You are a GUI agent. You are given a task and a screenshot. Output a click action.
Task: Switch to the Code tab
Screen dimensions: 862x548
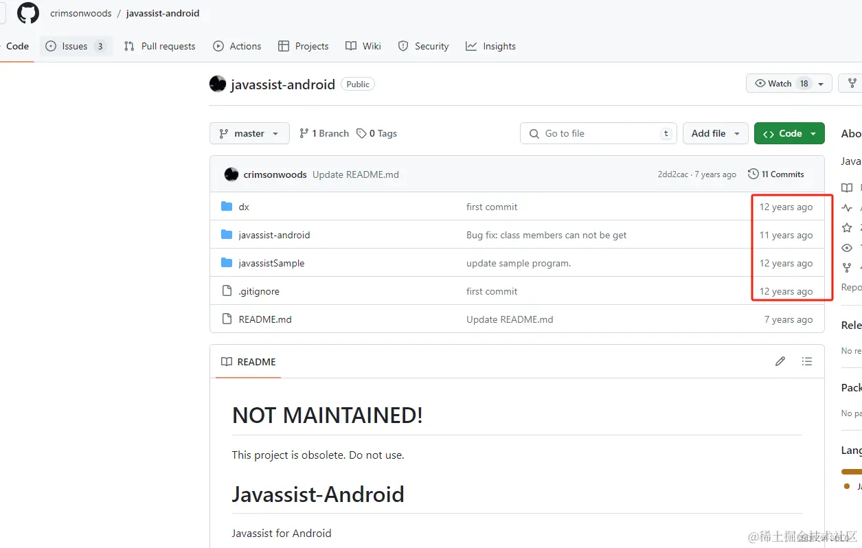pos(17,46)
